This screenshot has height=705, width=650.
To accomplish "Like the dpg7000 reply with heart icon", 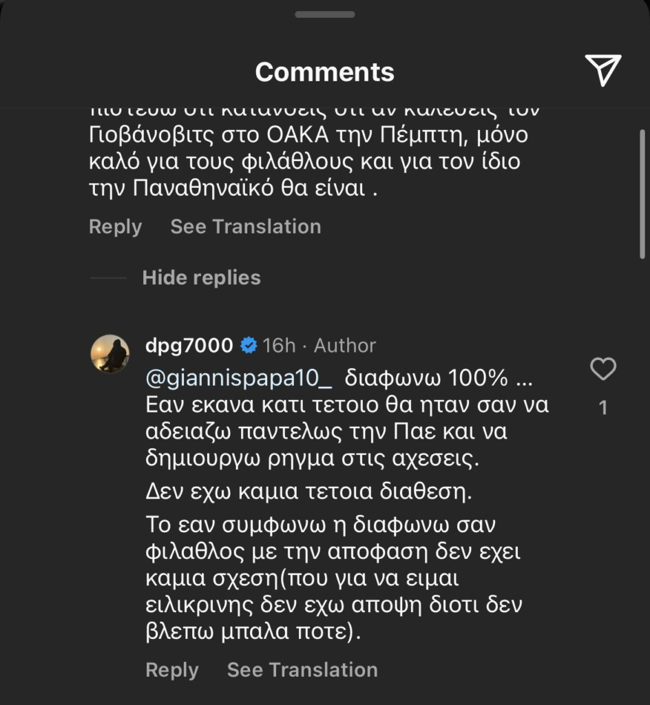I will click(603, 370).
